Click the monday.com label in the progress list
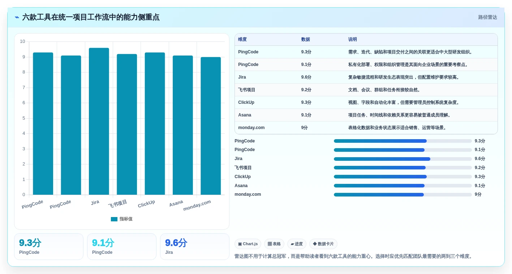The image size is (512, 274). [x=248, y=194]
